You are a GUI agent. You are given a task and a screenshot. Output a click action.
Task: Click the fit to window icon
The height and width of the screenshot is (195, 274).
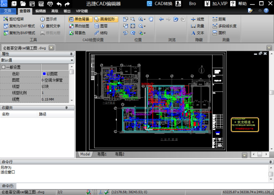pyautogui.click(x=133, y=26)
